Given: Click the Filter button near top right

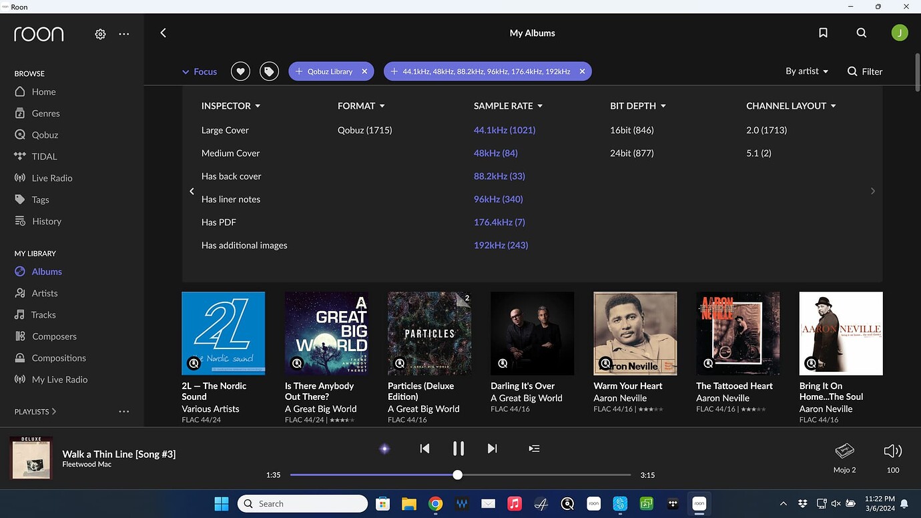Looking at the screenshot, I should click(864, 71).
